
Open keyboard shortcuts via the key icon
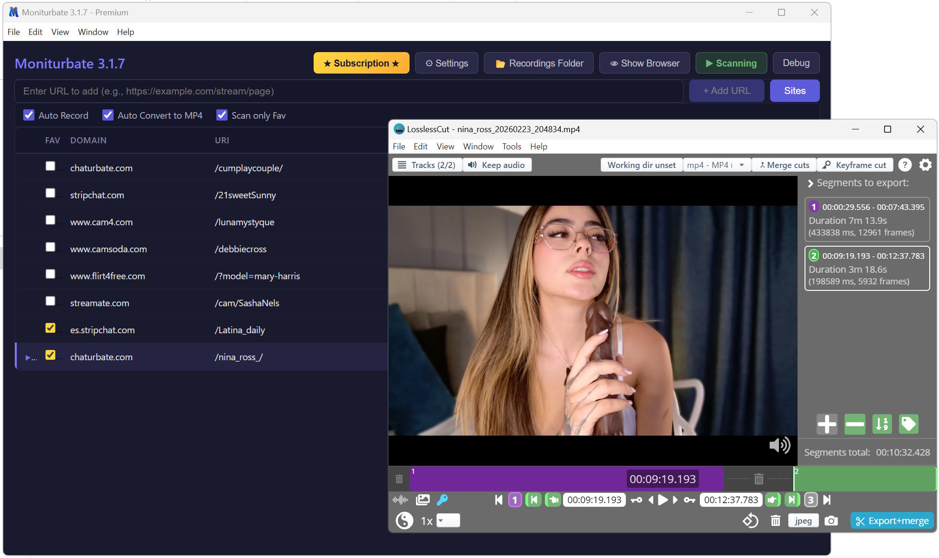[443, 499]
